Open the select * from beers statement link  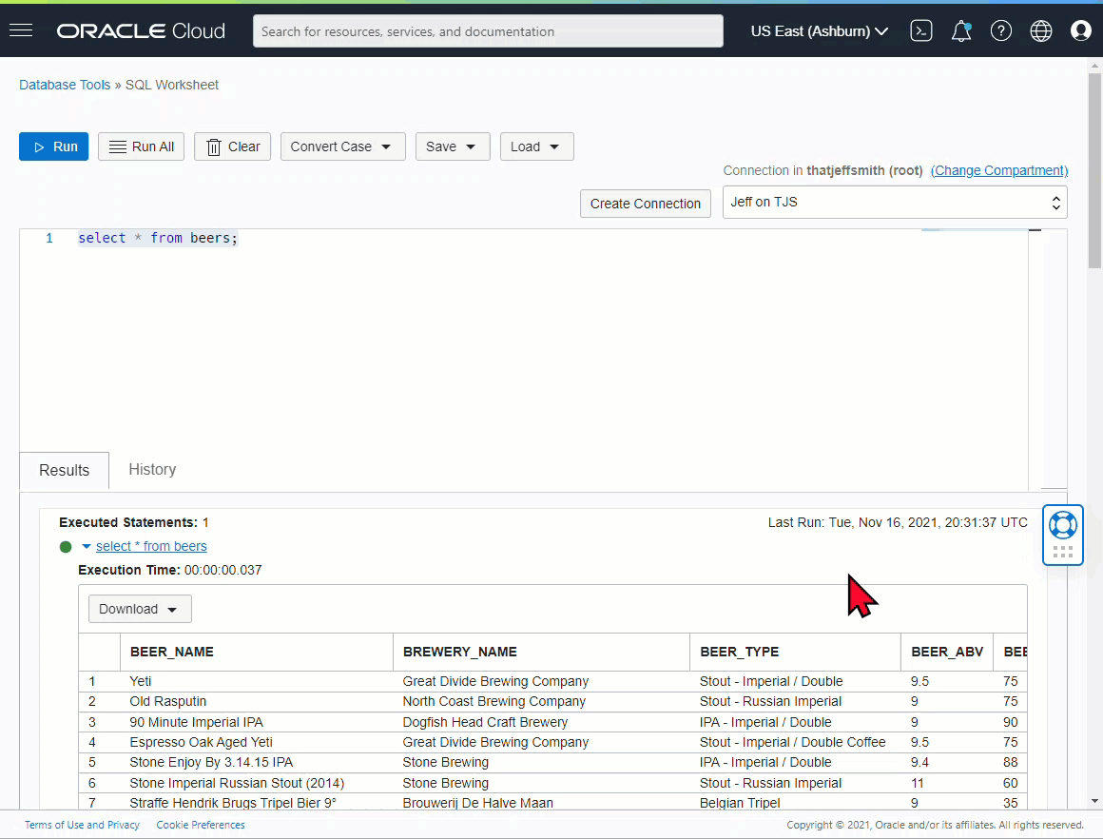(x=151, y=546)
